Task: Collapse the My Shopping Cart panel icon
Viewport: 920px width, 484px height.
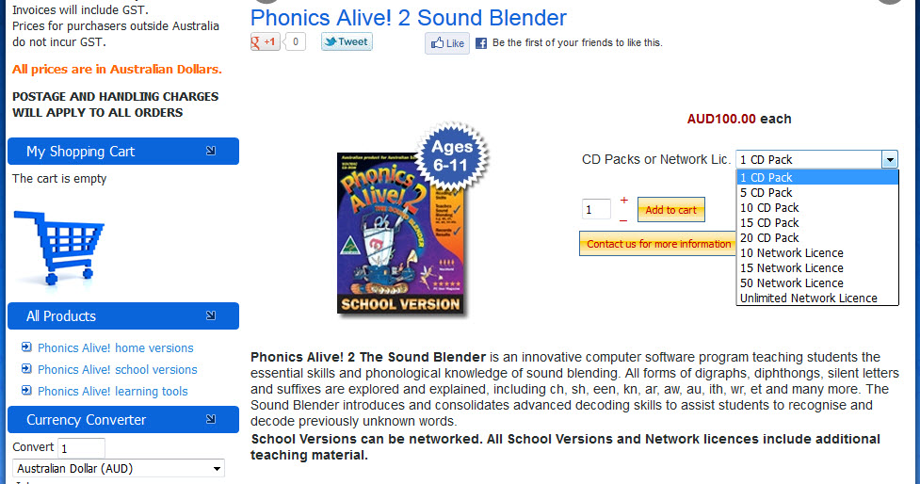Action: 210,151
